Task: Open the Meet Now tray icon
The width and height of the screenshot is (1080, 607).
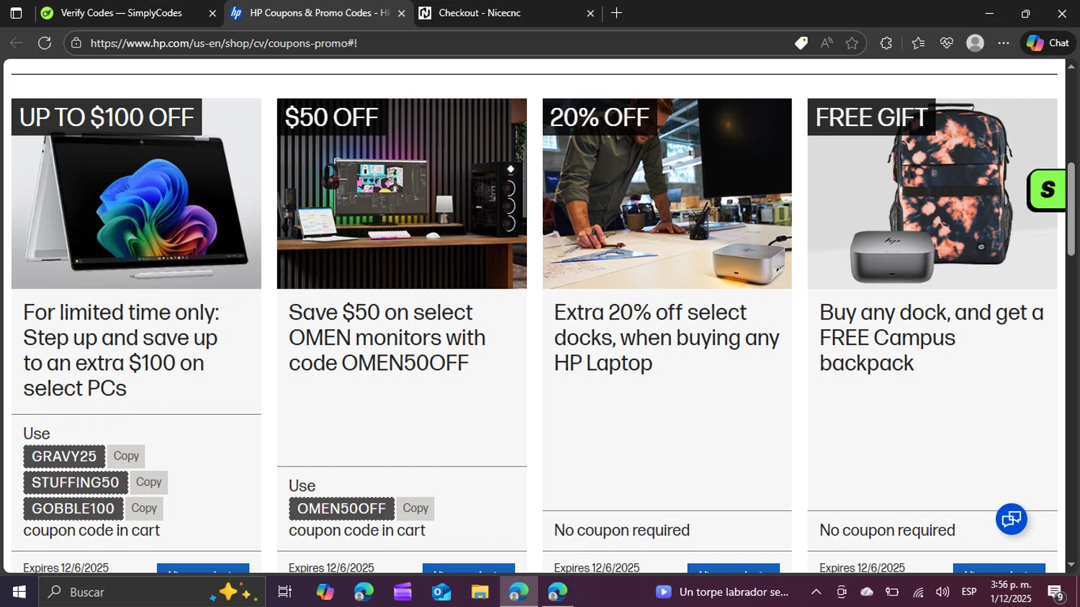Action: (x=841, y=592)
